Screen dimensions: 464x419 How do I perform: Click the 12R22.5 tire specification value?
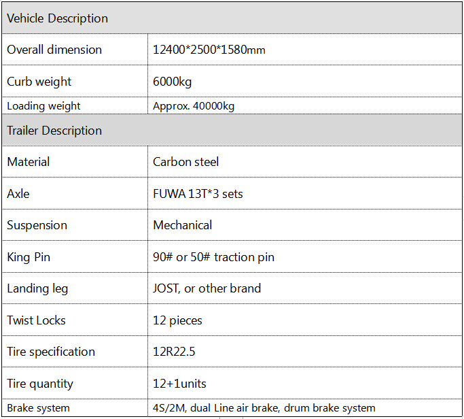174,352
